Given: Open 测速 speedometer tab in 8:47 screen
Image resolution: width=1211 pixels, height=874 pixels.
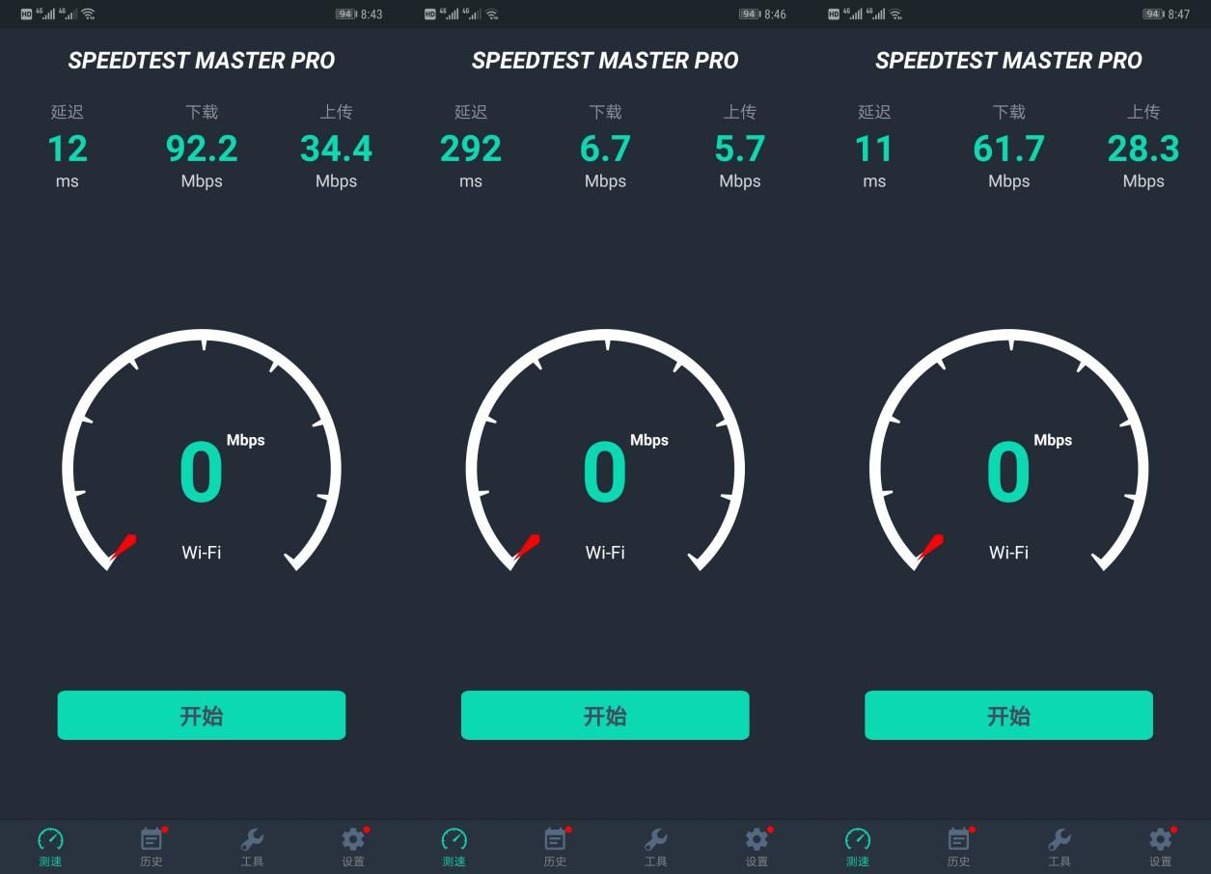Looking at the screenshot, I should point(857,847).
